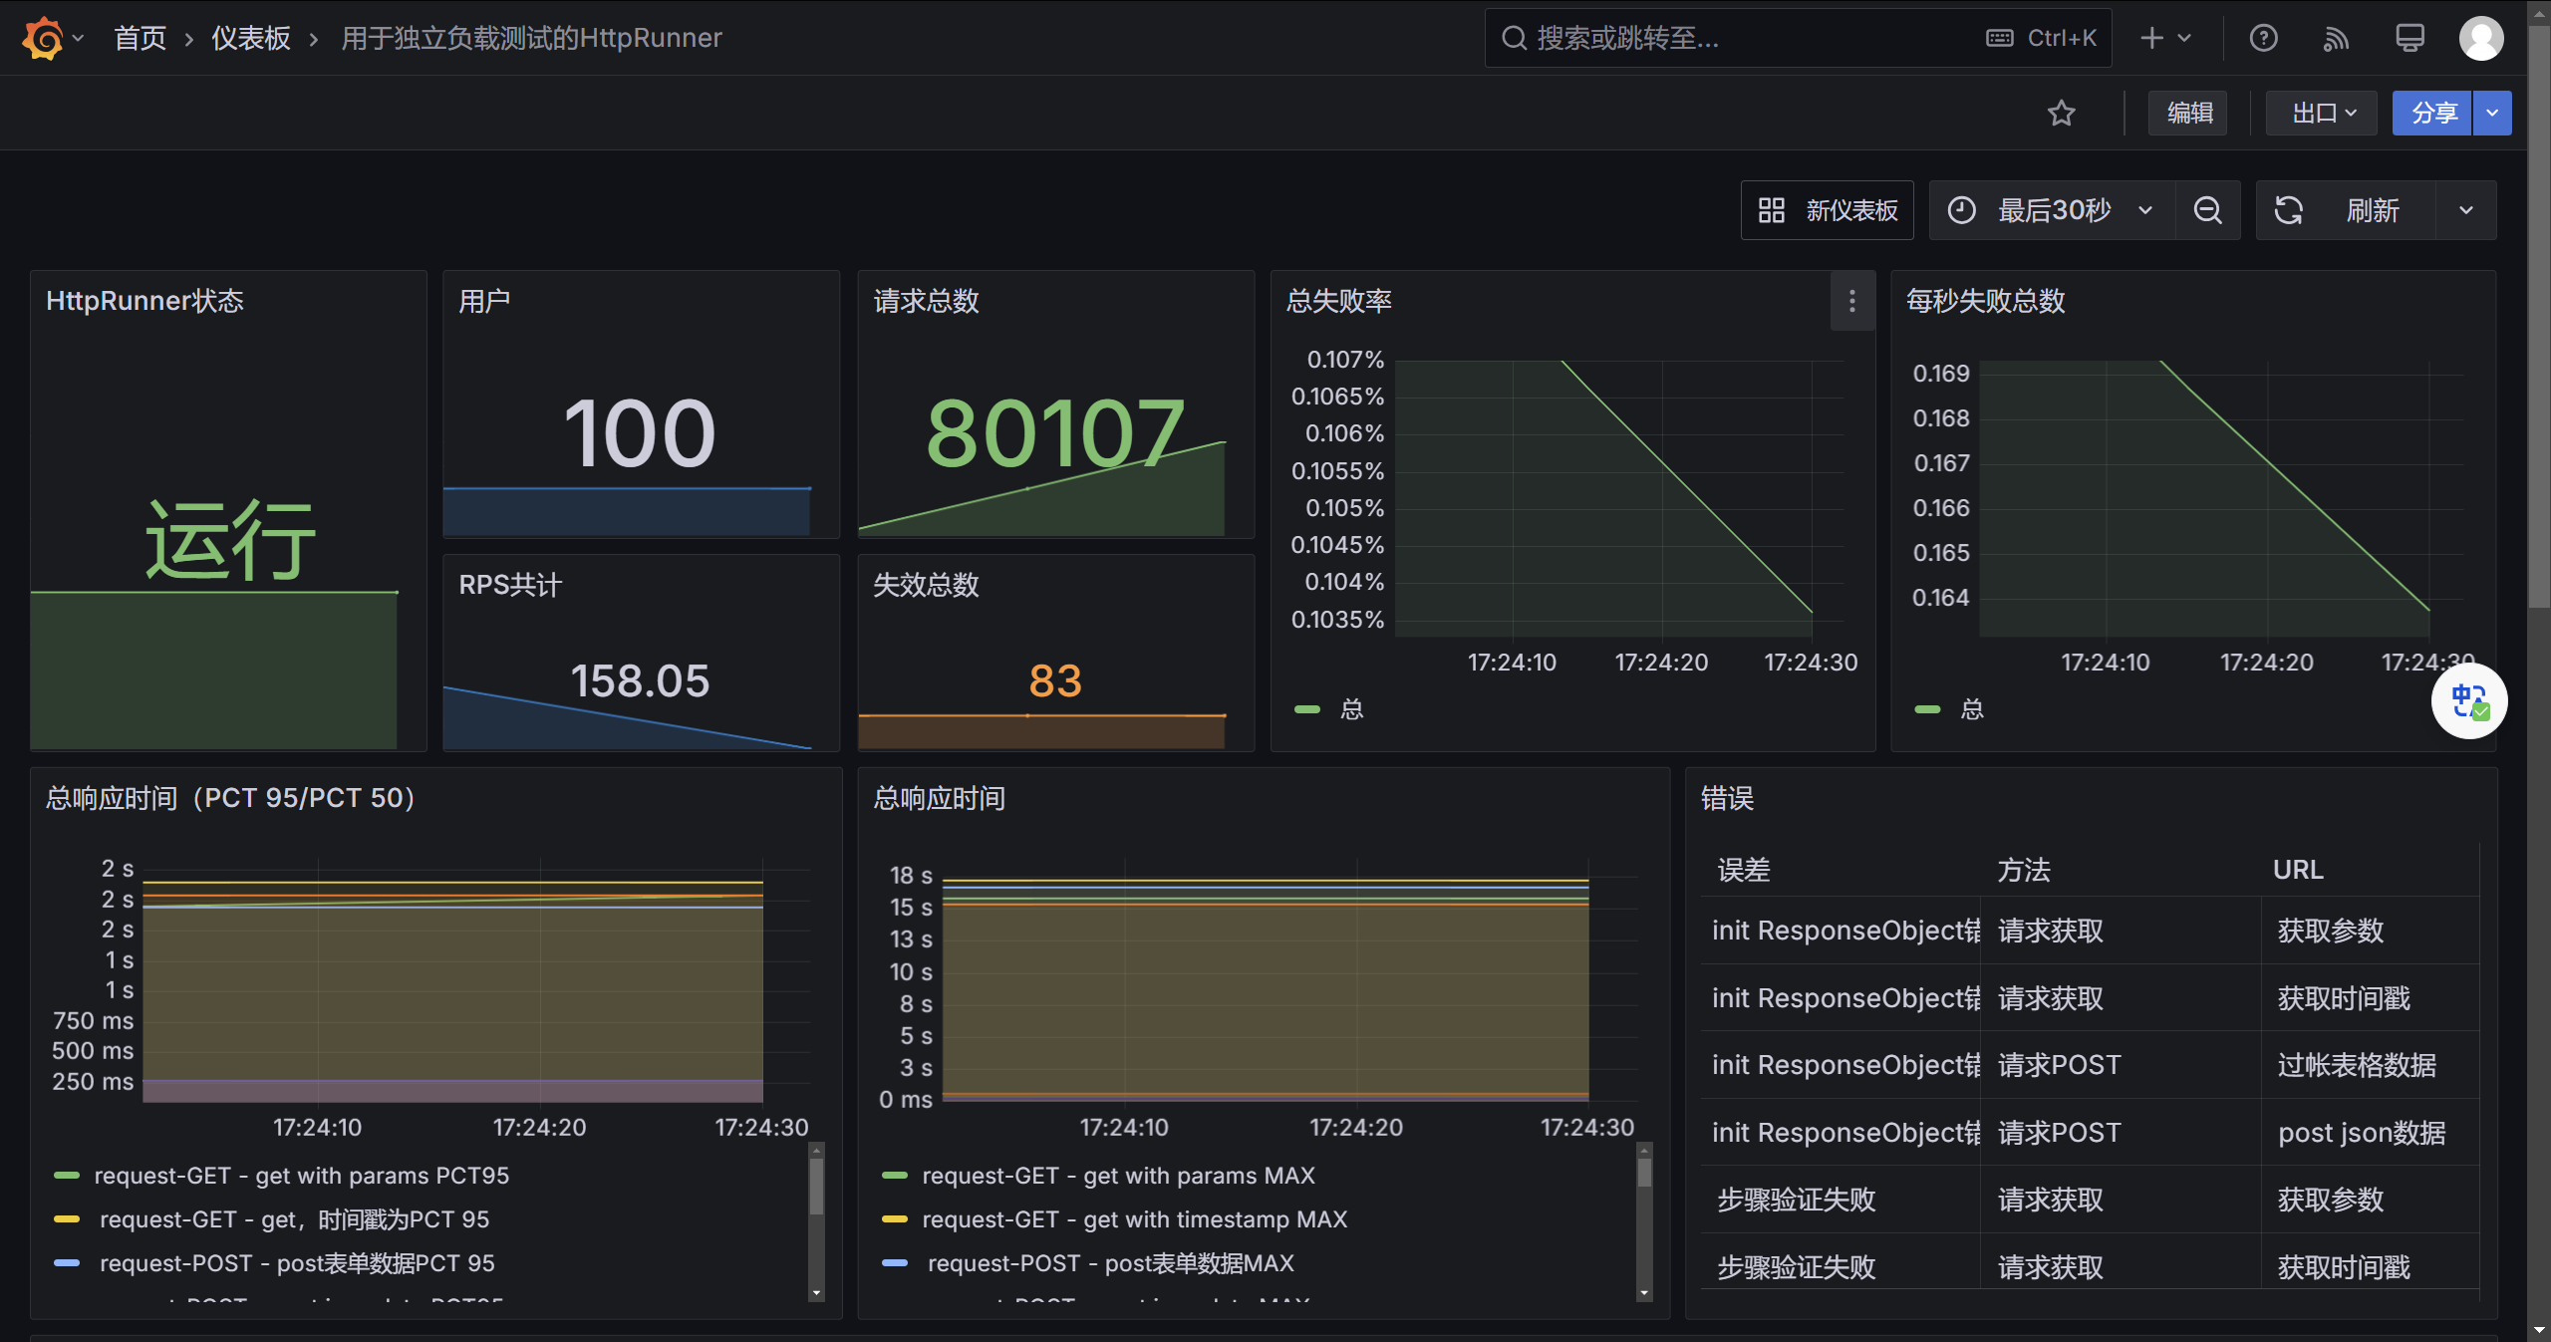Viewport: 2551px width, 1342px height.
Task: Click the 新仪表板 button
Action: (1828, 210)
